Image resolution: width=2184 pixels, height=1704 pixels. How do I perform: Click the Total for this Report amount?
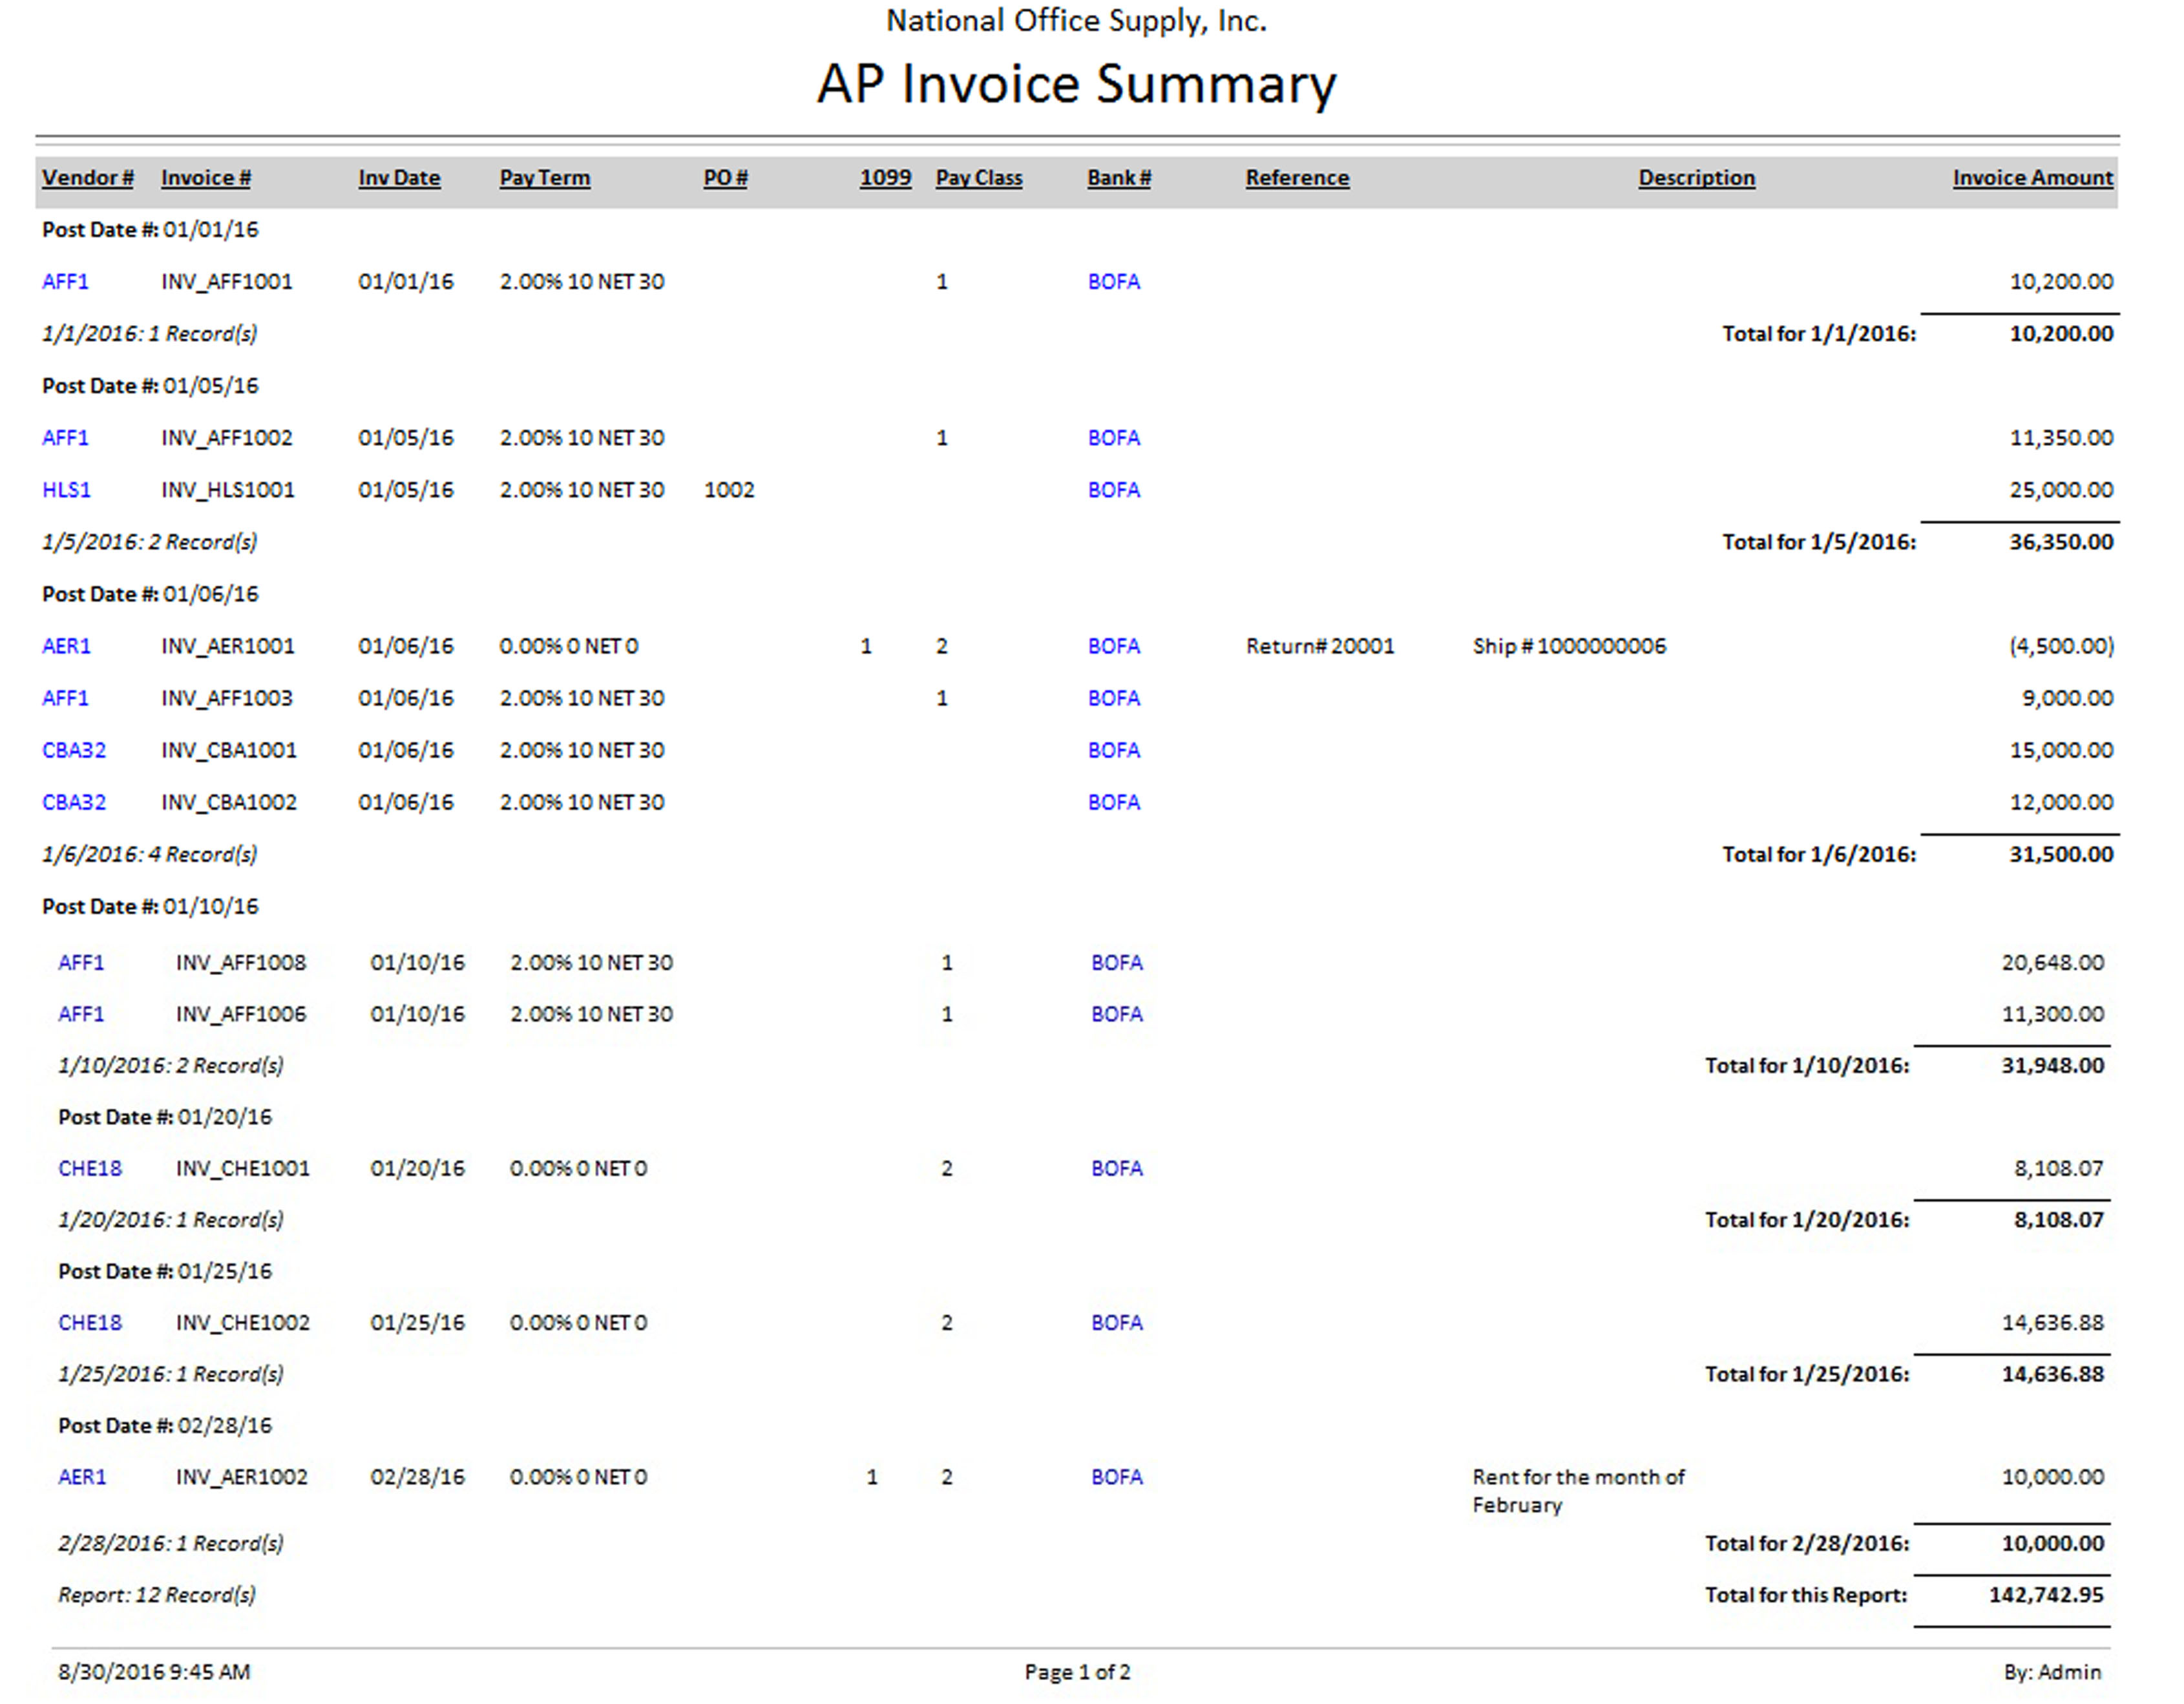(2045, 1595)
